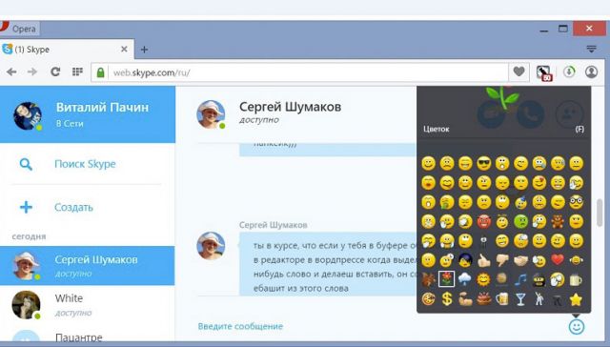Insert the beer mug emoticon
Image resolution: width=610 pixels, height=347 pixels.
coord(502,299)
